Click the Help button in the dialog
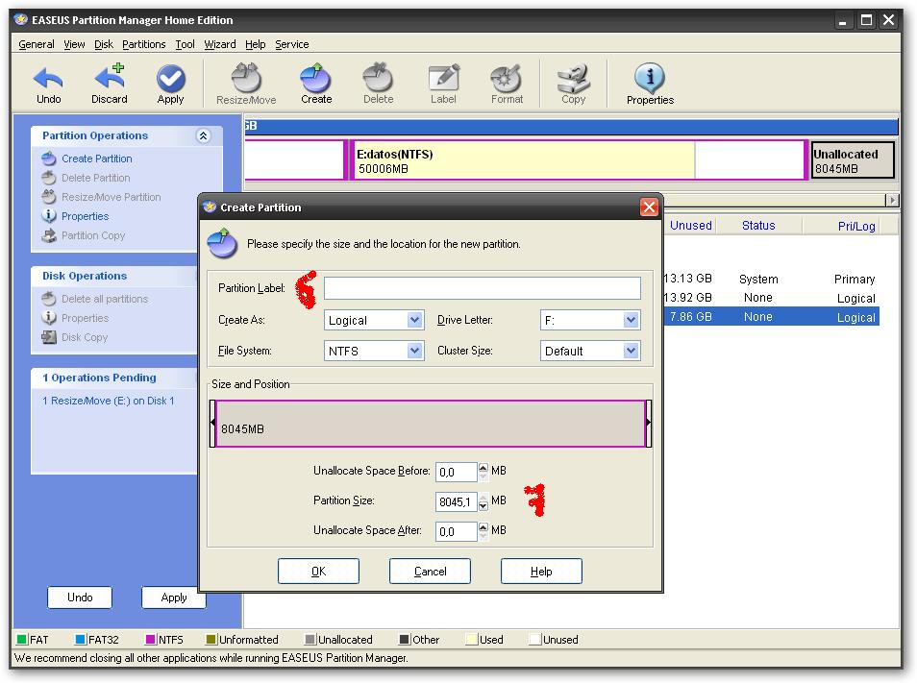 pos(540,571)
